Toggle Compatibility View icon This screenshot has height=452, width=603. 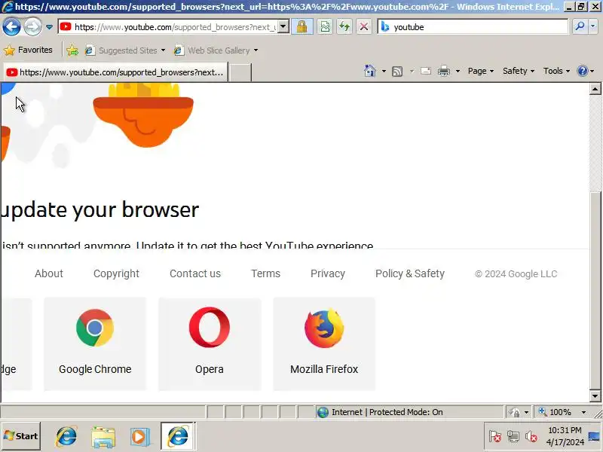(325, 26)
